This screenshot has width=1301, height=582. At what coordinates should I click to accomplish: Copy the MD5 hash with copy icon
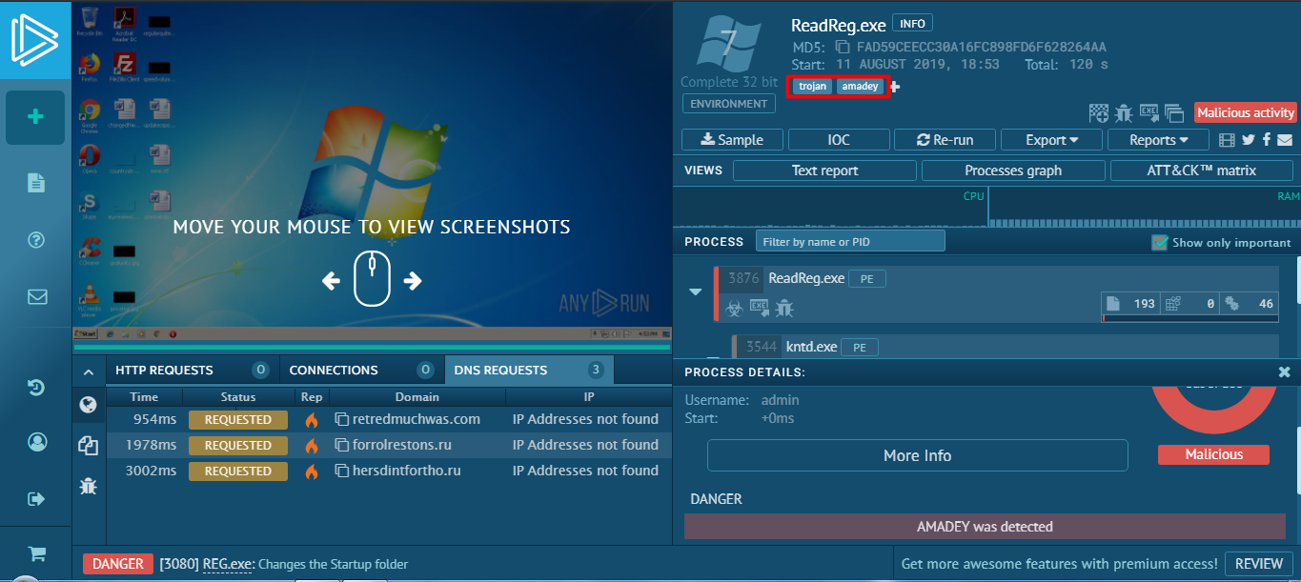pyautogui.click(x=843, y=47)
